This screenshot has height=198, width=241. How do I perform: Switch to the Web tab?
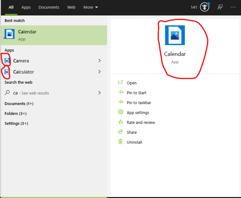[x=71, y=7]
